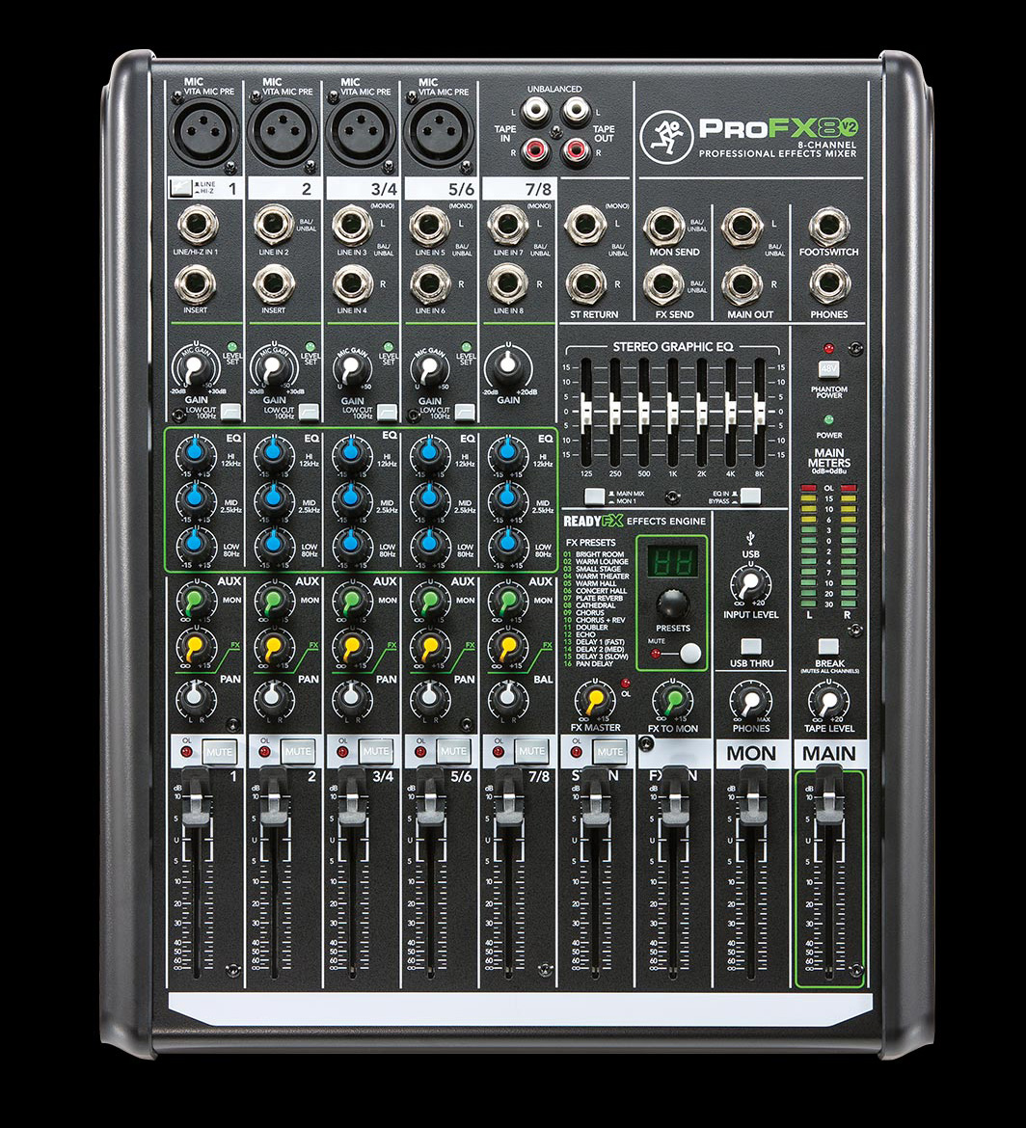Screen dimensions: 1026x1128
Task: Enable the low cut 100Hz switch on channel 5/6
Action: coord(466,412)
